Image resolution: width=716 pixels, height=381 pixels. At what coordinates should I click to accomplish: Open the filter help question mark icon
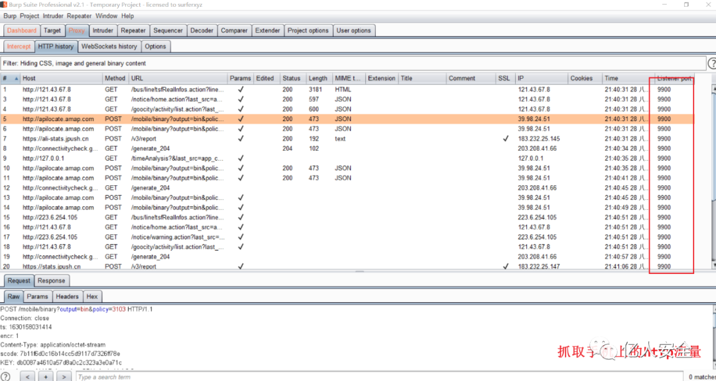711,63
